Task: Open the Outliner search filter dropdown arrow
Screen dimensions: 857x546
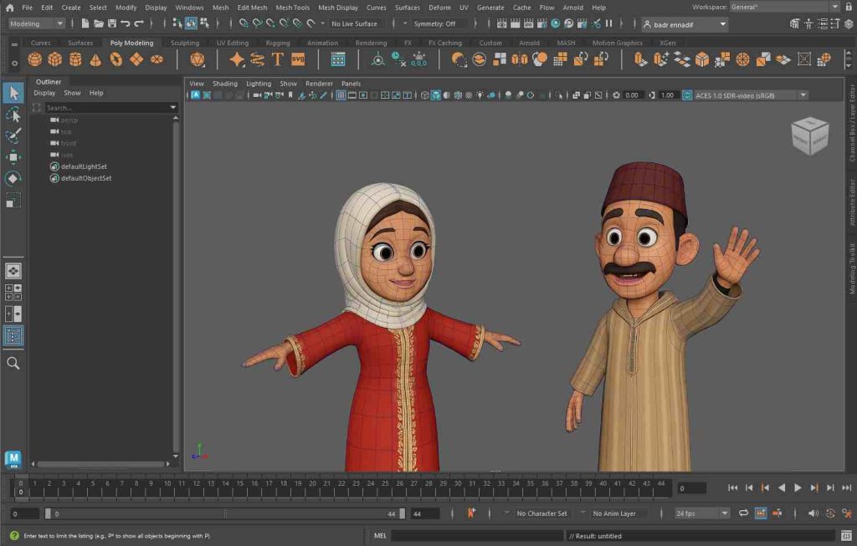Action: [172, 108]
